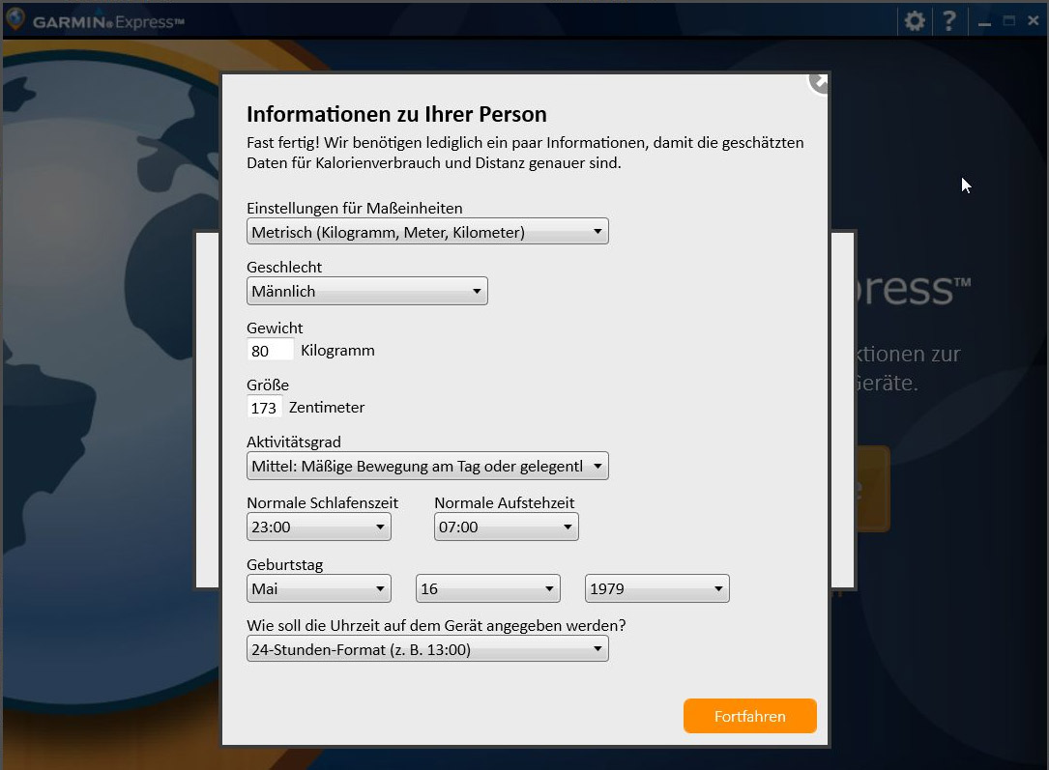
Task: Maximize the Garmin Express window
Action: (1008, 21)
